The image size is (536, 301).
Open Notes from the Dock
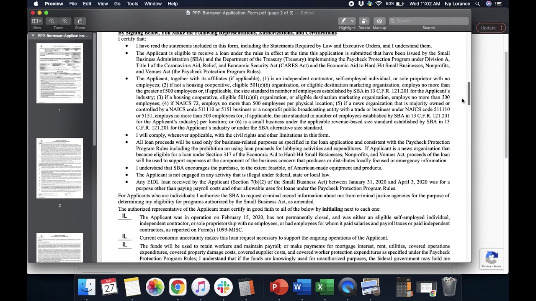point(132,287)
